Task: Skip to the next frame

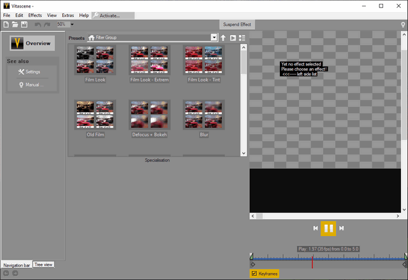Action: [x=342, y=228]
